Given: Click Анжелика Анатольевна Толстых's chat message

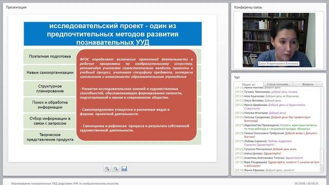Looking at the screenshot, I should [269, 158].
